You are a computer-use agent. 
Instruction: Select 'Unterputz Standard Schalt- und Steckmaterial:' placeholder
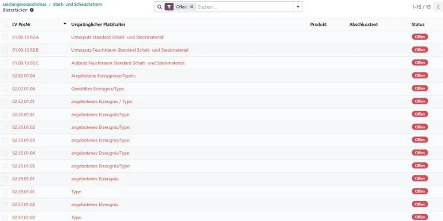[118, 37]
